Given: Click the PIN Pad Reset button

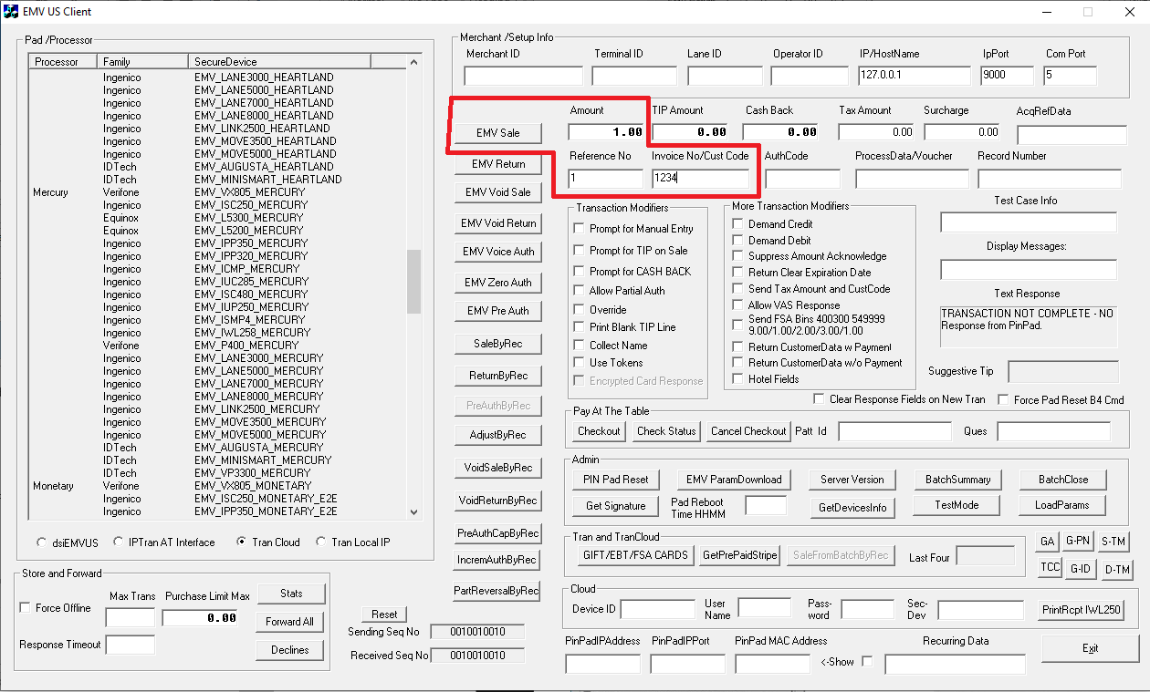Looking at the screenshot, I should tap(615, 480).
